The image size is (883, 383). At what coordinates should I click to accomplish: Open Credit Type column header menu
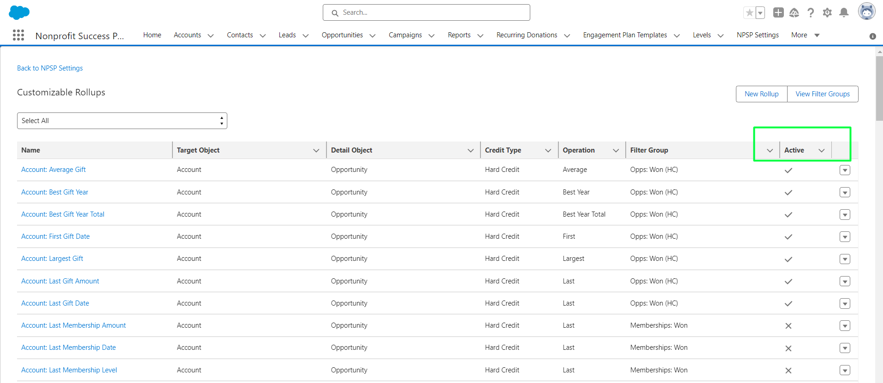pyautogui.click(x=548, y=150)
